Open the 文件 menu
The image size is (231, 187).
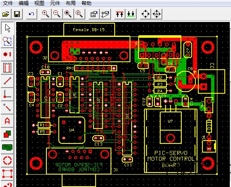tap(8, 3)
